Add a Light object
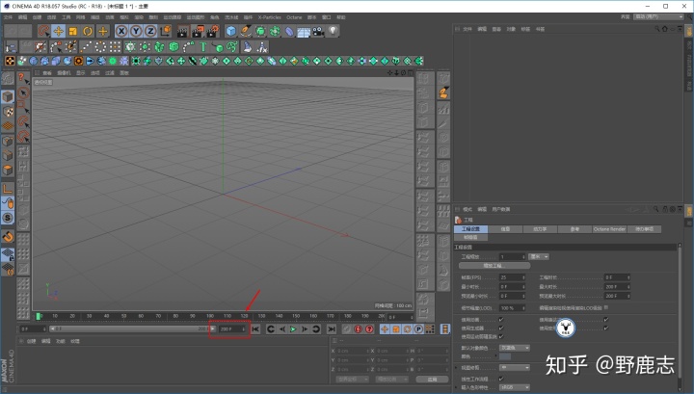 pos(334,31)
